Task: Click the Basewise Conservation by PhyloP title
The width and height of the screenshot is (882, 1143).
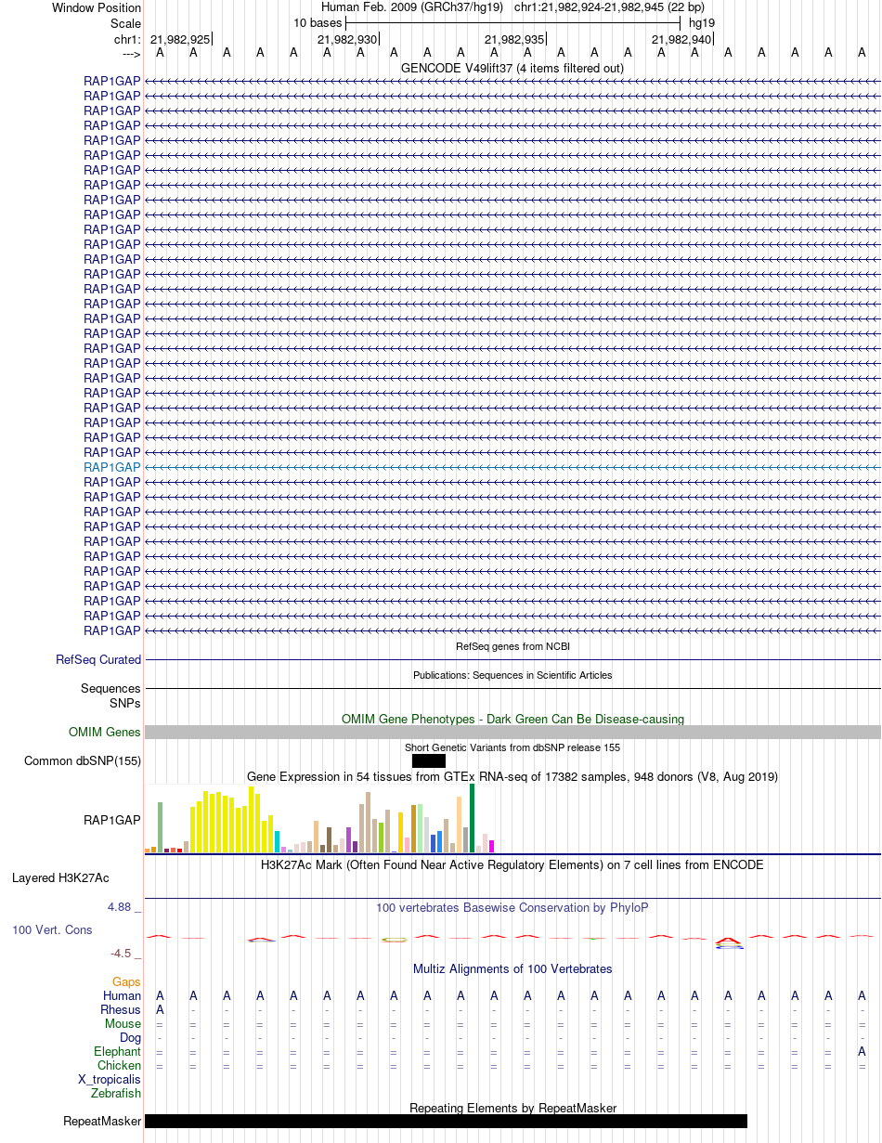Action: coord(512,907)
